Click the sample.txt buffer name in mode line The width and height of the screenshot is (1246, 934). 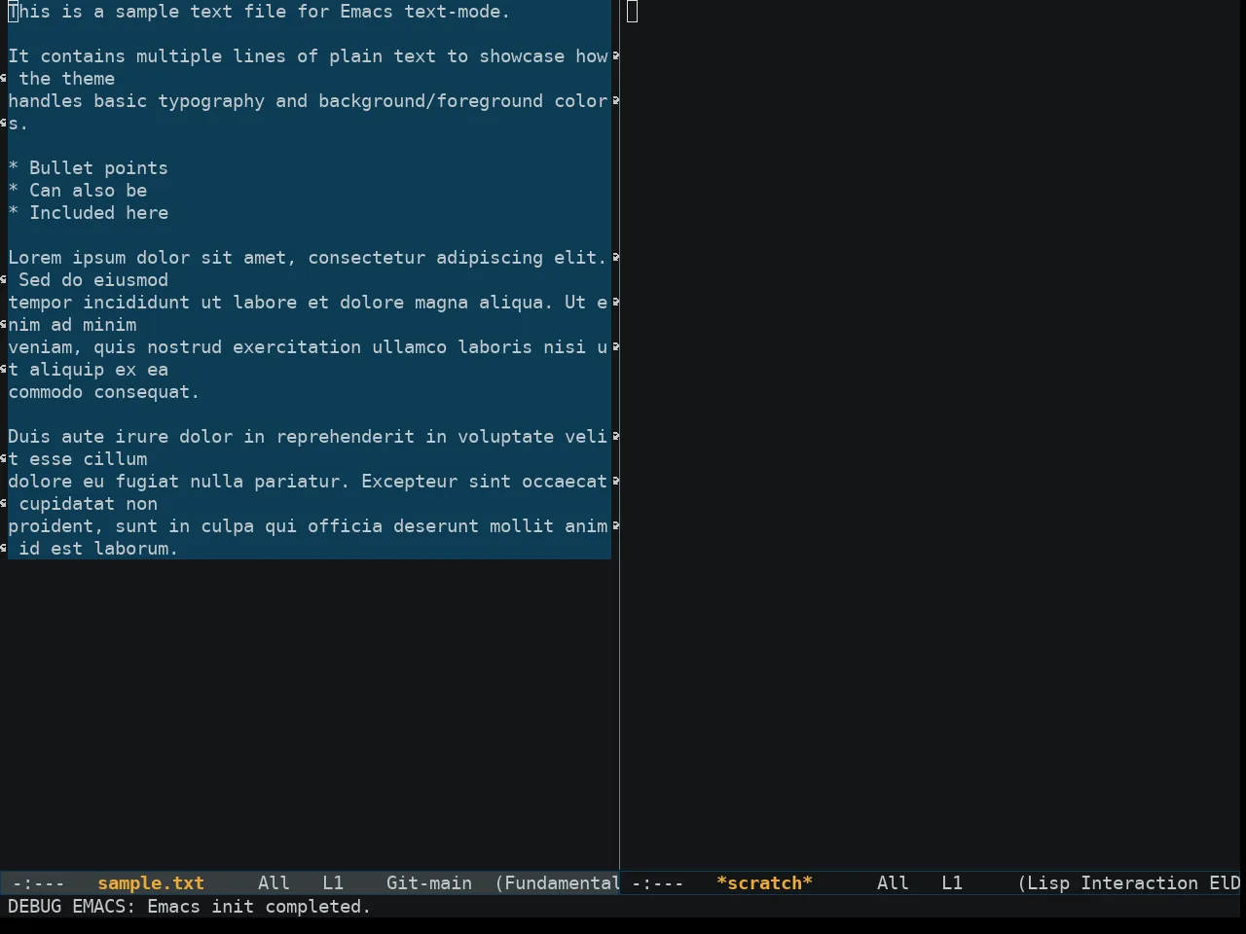point(151,883)
